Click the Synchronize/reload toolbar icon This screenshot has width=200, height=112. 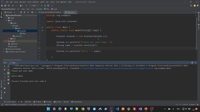click(x=9, y=6)
